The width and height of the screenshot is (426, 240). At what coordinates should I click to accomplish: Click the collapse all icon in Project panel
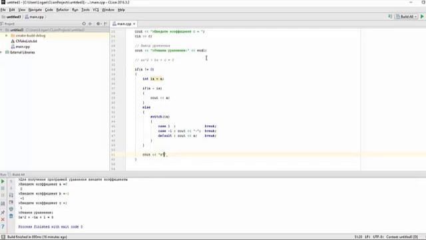tap(91, 24)
